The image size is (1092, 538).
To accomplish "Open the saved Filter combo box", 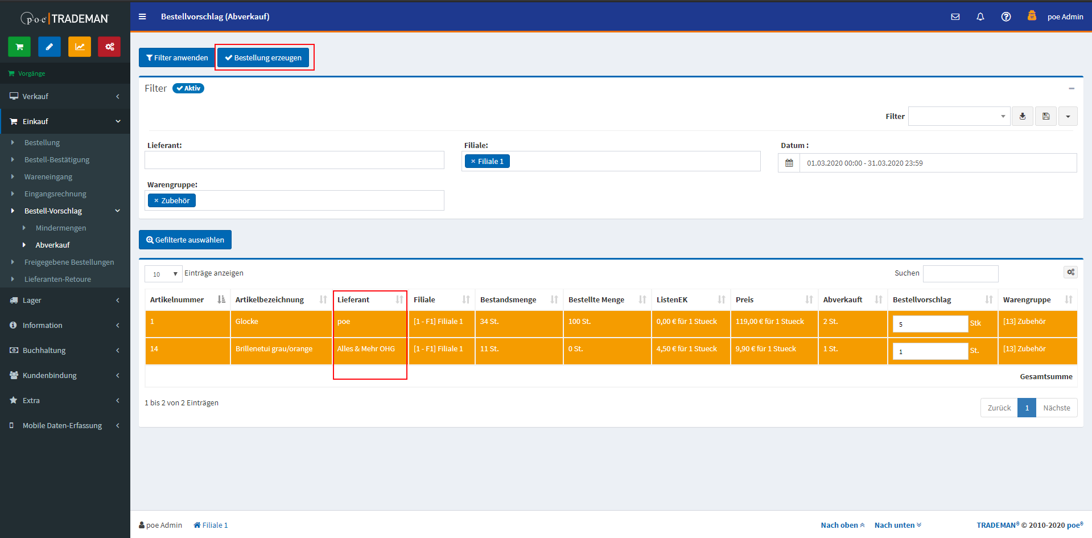I will tap(959, 116).
